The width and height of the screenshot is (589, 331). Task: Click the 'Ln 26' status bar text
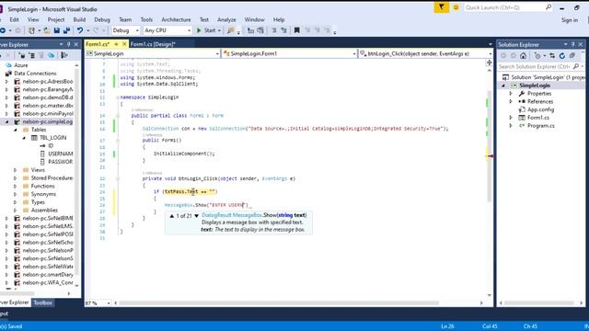(x=447, y=326)
